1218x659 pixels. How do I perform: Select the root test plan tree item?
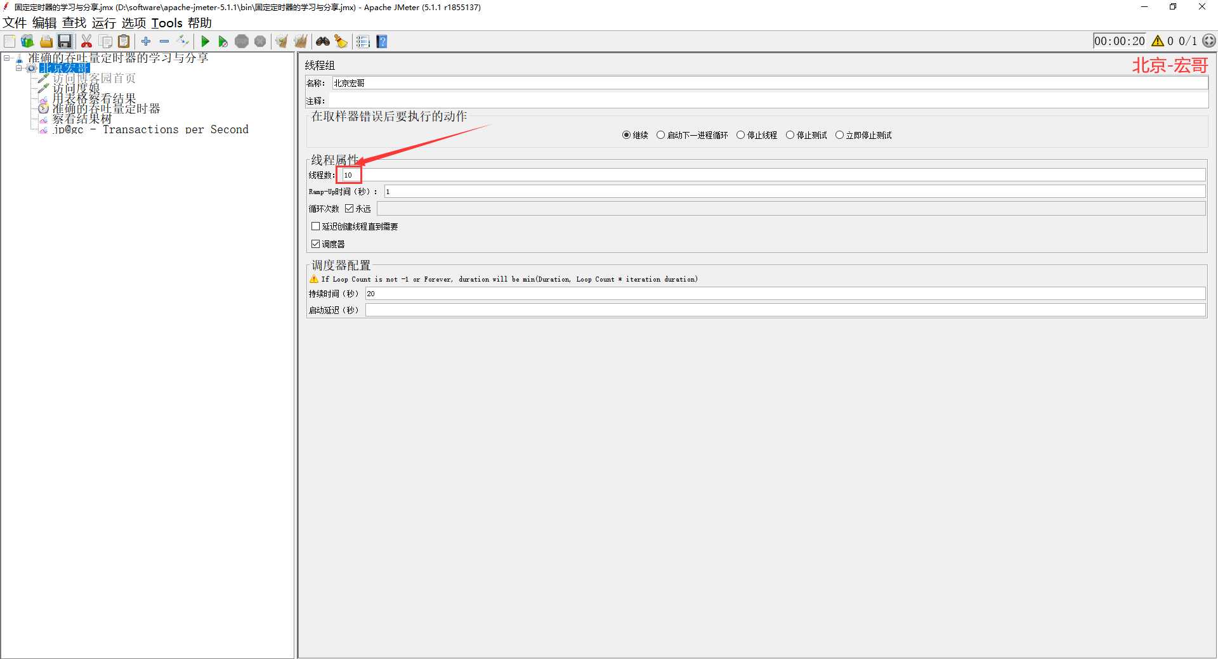[x=118, y=58]
